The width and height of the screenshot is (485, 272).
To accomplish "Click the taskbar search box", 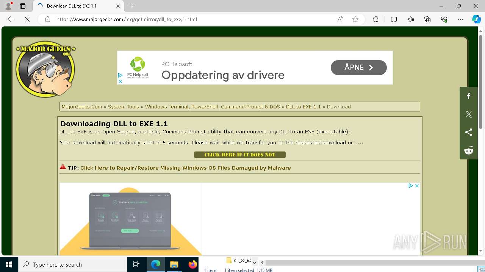I will pyautogui.click(x=73, y=264).
